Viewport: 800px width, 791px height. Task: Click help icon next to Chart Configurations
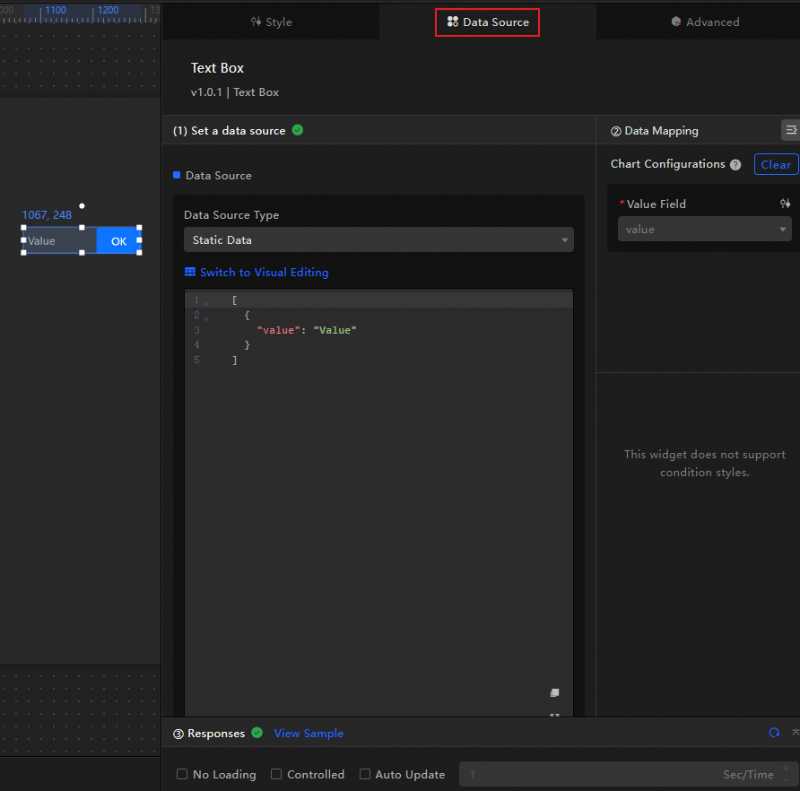pyautogui.click(x=735, y=165)
